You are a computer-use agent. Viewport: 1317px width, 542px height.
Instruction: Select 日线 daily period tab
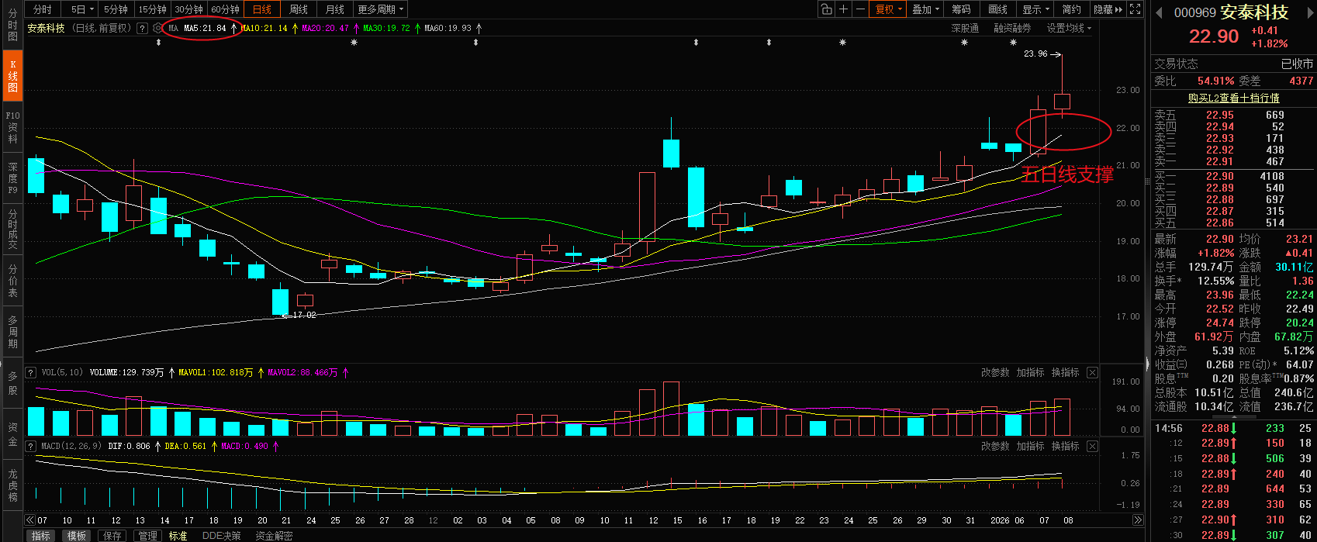(x=262, y=9)
